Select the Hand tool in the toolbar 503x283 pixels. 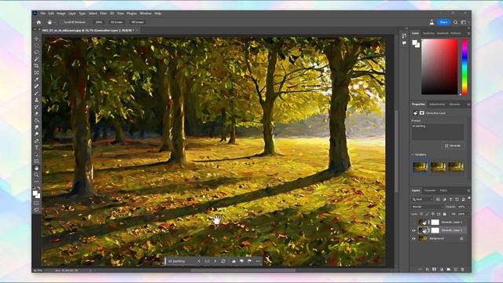pos(36,168)
